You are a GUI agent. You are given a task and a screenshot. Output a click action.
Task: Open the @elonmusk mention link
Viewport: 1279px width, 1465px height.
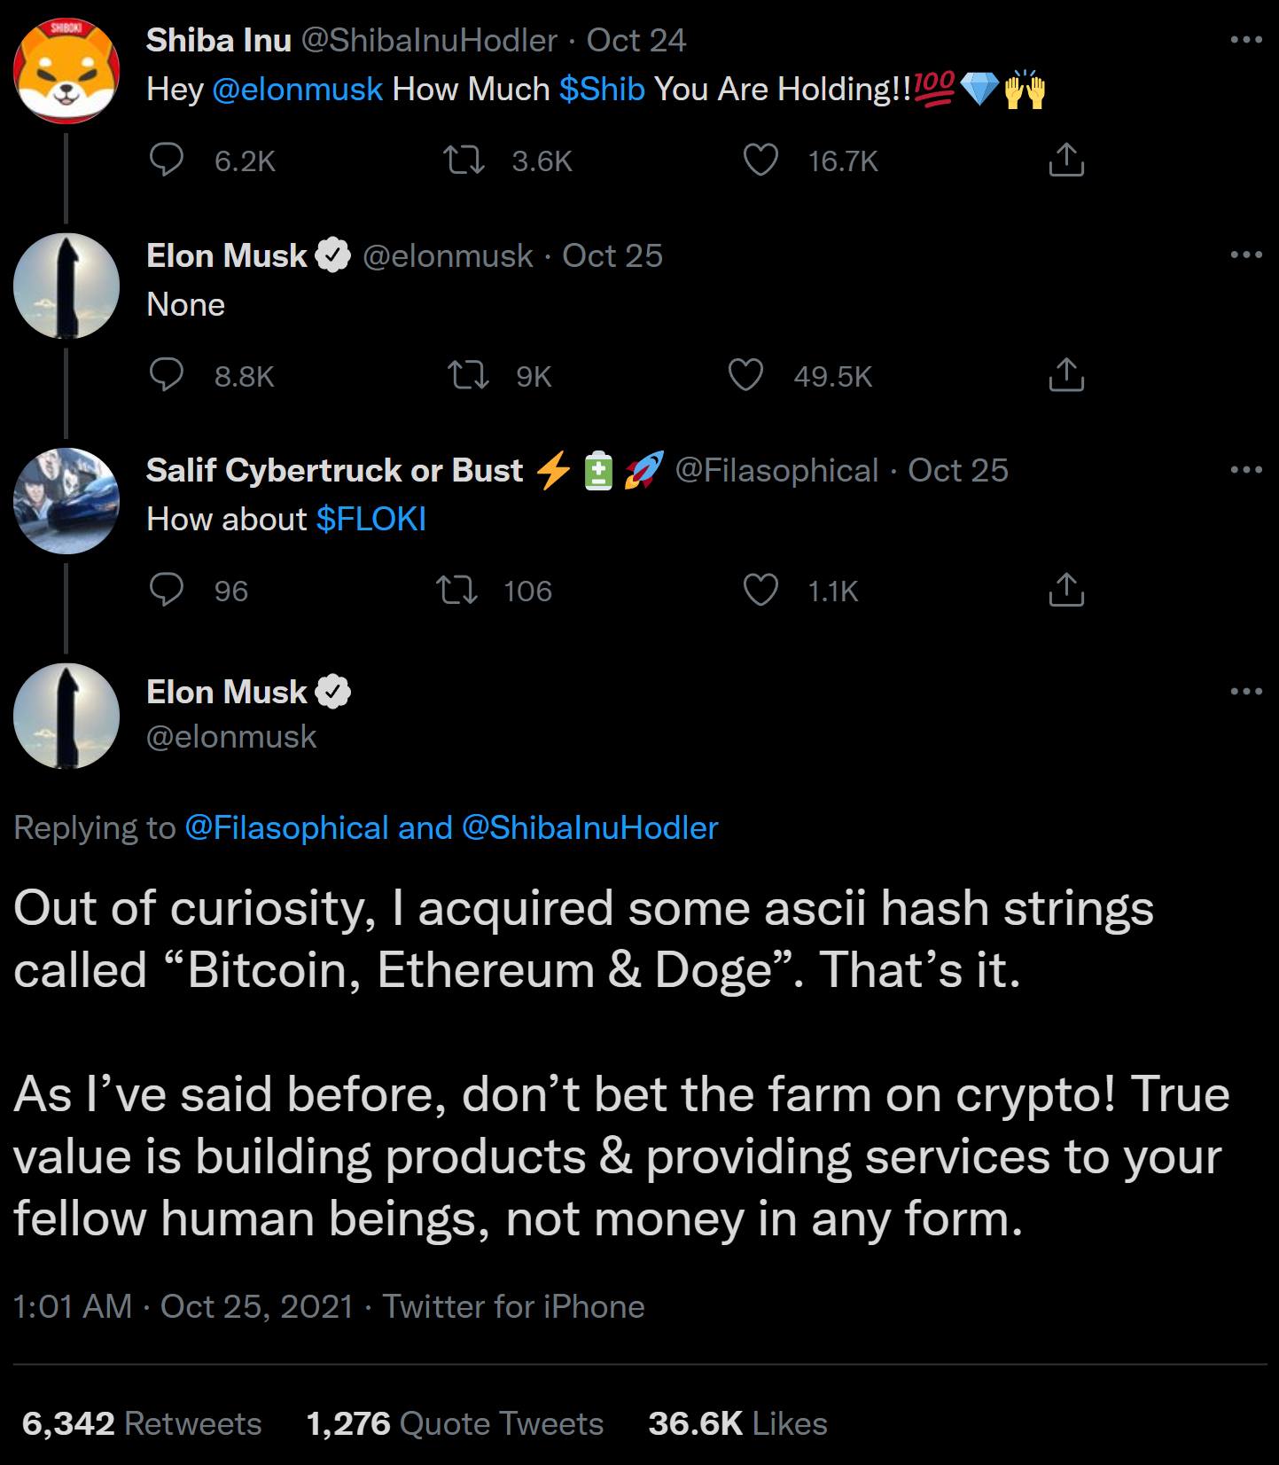(x=298, y=90)
